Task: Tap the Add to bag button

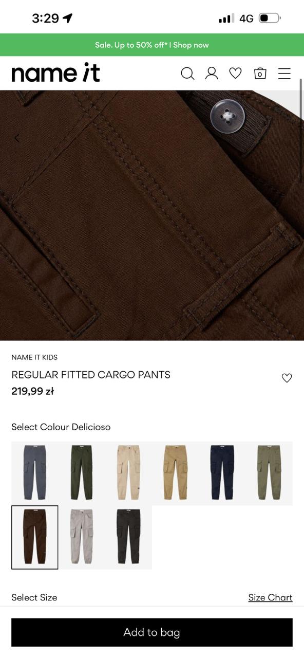Action: (x=152, y=632)
